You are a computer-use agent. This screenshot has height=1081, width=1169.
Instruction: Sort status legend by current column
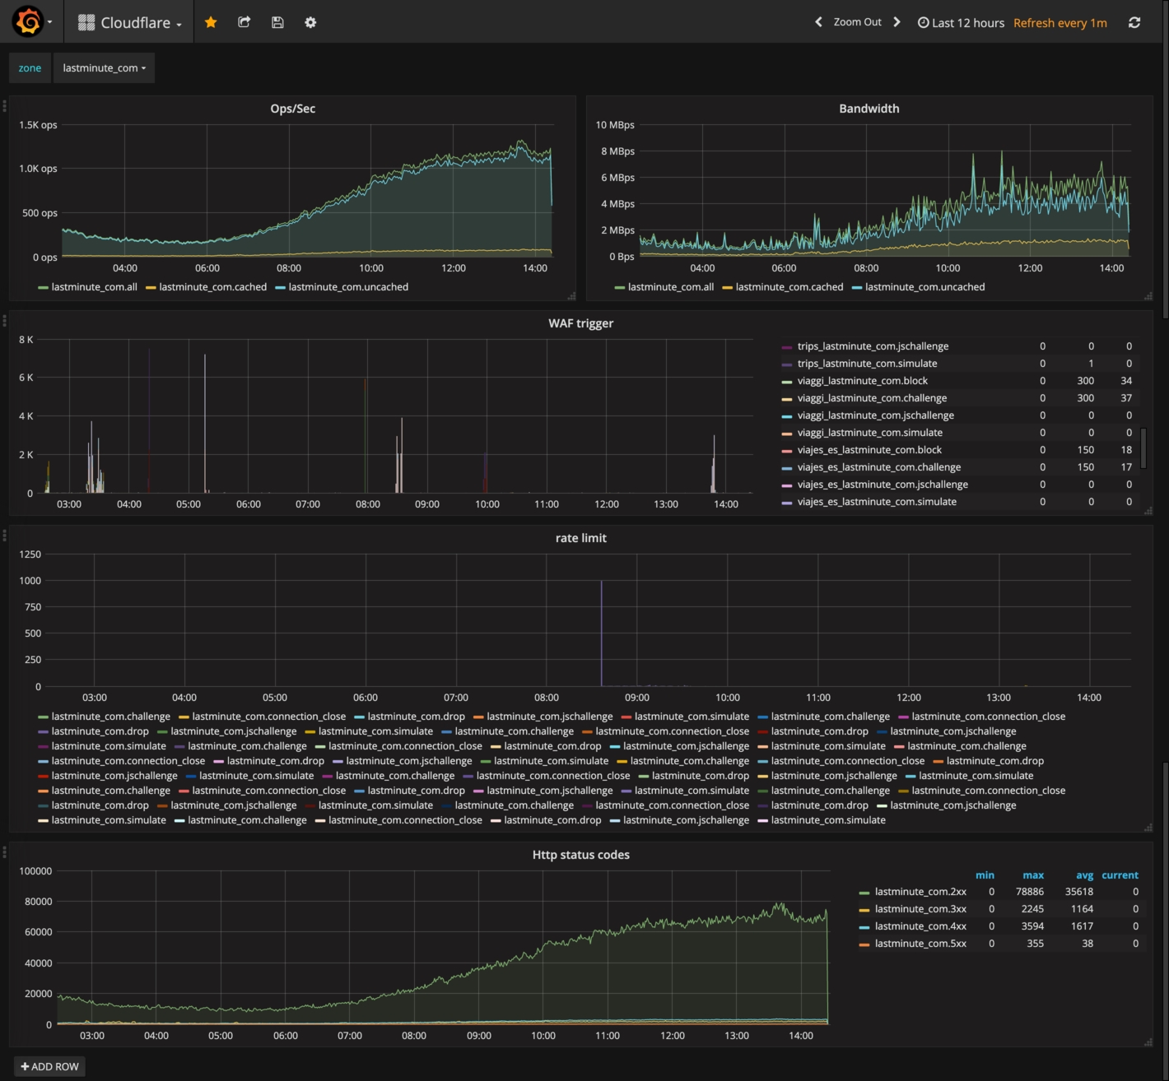point(1120,875)
